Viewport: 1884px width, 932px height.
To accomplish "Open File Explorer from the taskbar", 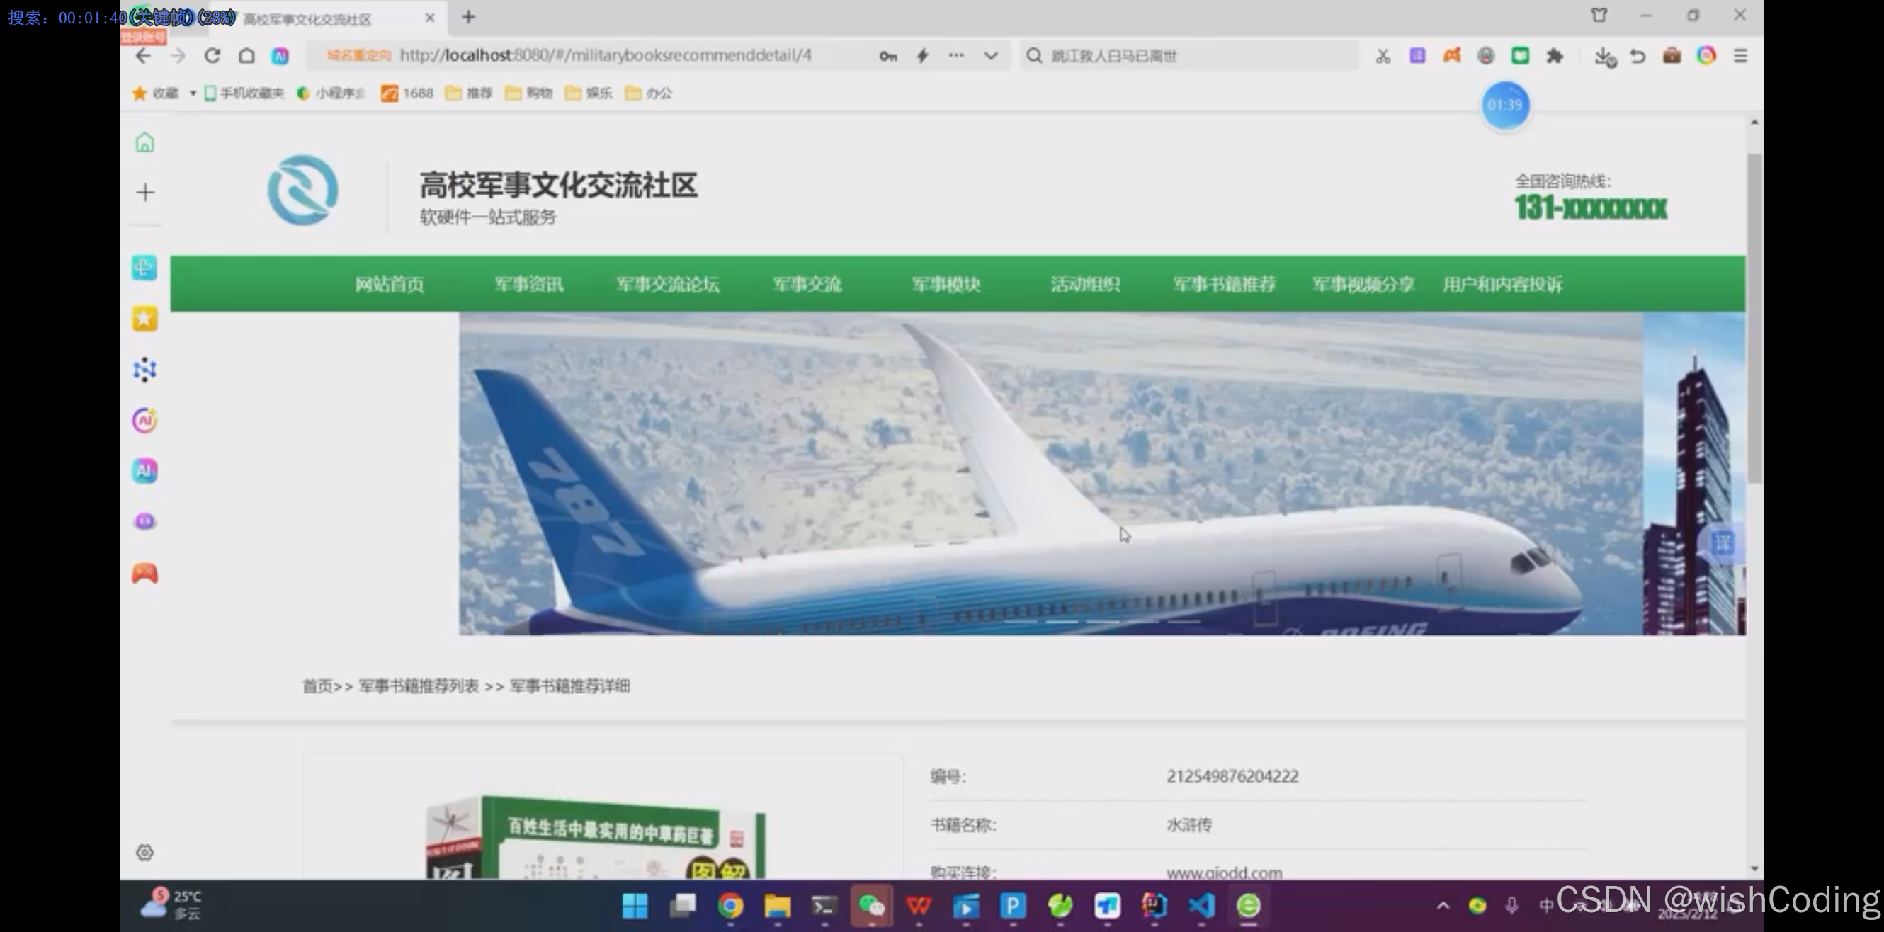I will (777, 906).
